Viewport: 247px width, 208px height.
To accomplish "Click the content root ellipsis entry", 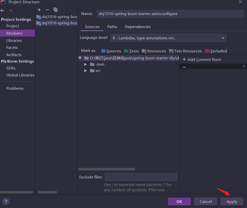I will (x=184, y=67).
